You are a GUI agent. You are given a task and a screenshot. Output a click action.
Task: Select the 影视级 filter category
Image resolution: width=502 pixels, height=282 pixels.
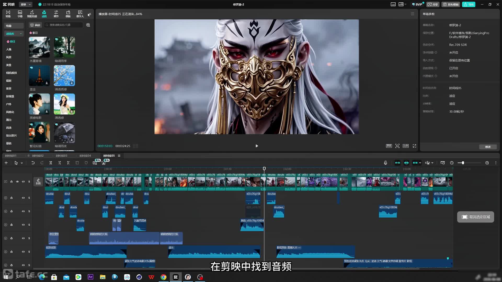tap(10, 96)
